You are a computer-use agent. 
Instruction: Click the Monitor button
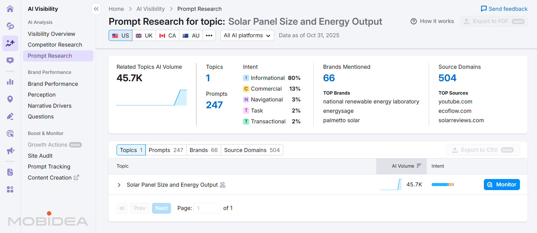(502, 185)
